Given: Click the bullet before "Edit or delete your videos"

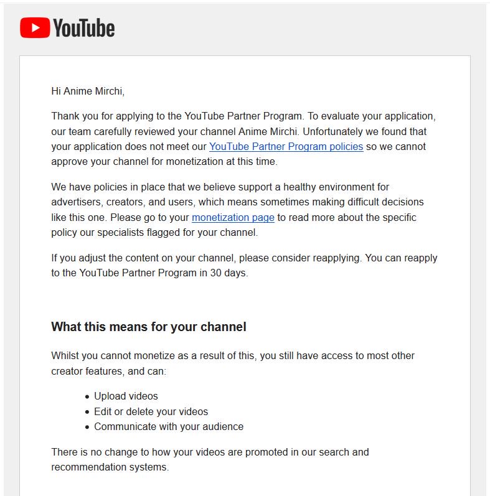Looking at the screenshot, I should coord(87,412).
